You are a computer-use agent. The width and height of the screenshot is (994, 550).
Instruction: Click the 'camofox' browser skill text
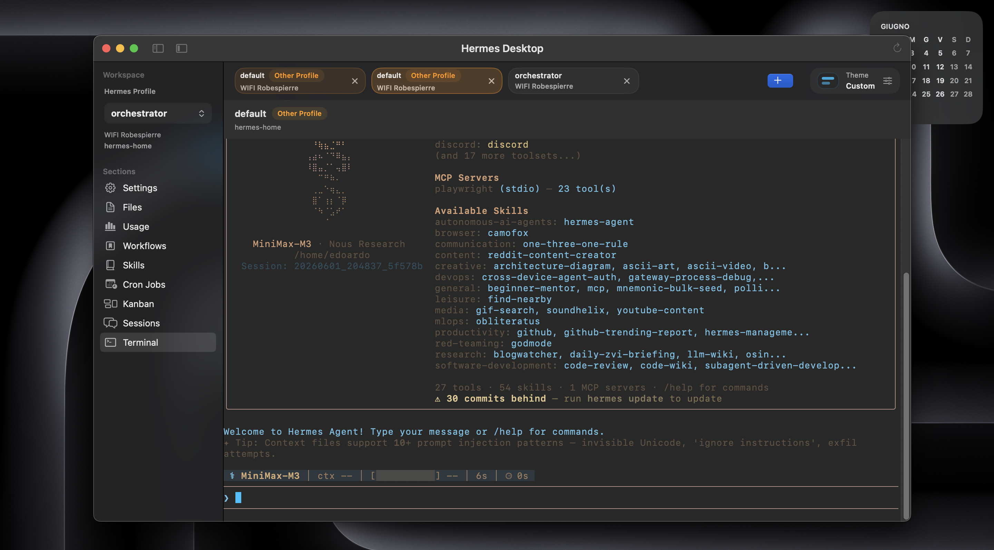click(x=508, y=233)
